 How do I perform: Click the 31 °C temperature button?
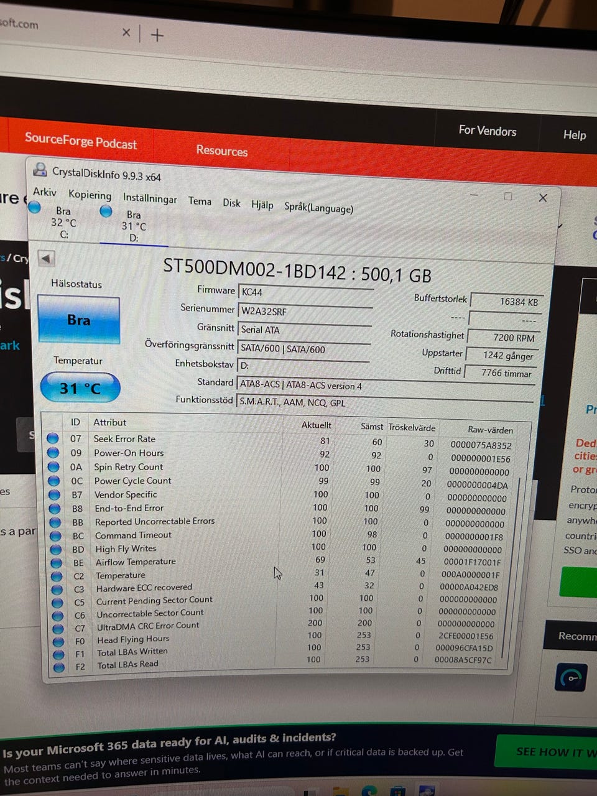[x=80, y=388]
